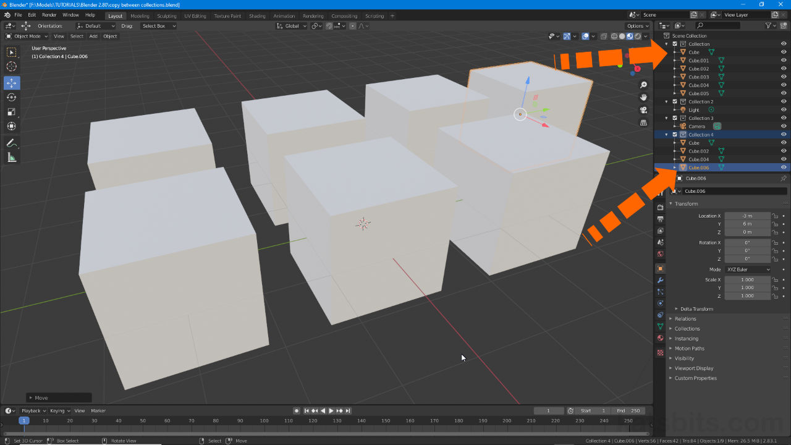Open the Material properties tab

pos(660,338)
